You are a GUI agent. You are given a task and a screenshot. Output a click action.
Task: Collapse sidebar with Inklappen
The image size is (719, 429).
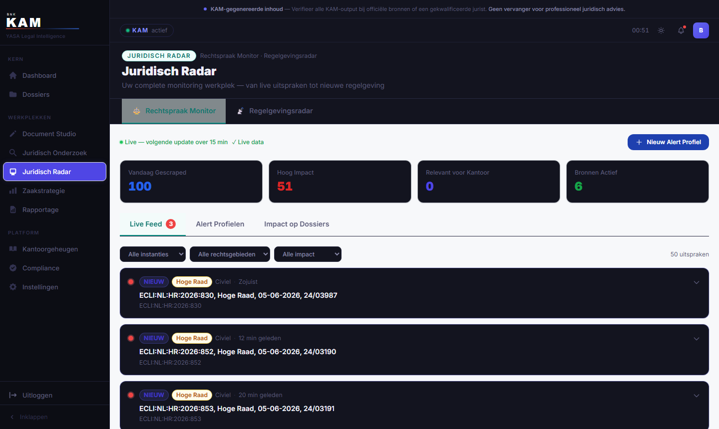click(x=29, y=417)
